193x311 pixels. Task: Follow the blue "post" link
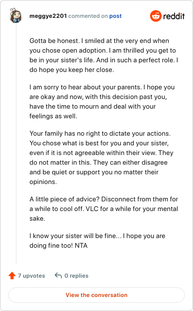click(x=115, y=16)
